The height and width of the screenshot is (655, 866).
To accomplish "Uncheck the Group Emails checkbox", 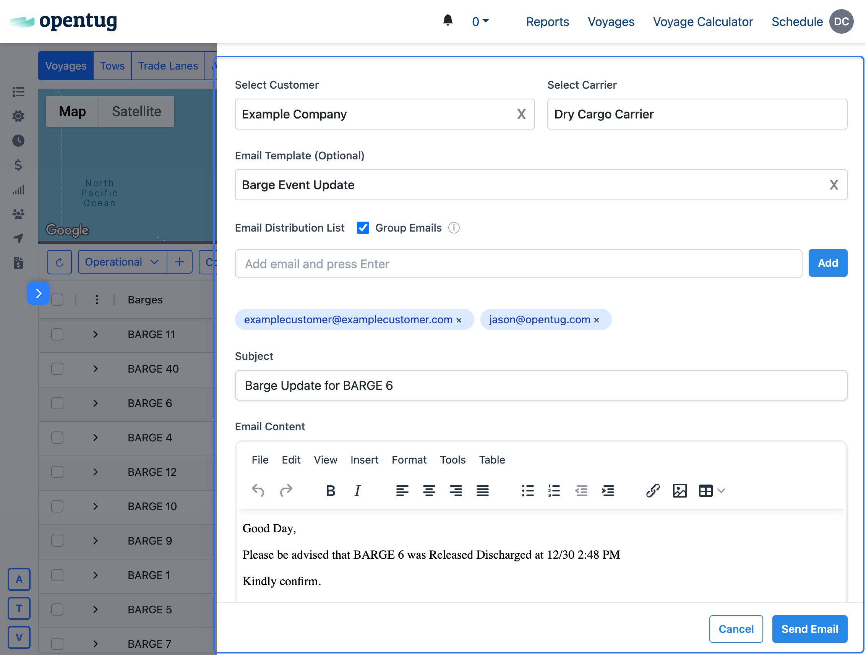I will pyautogui.click(x=363, y=228).
